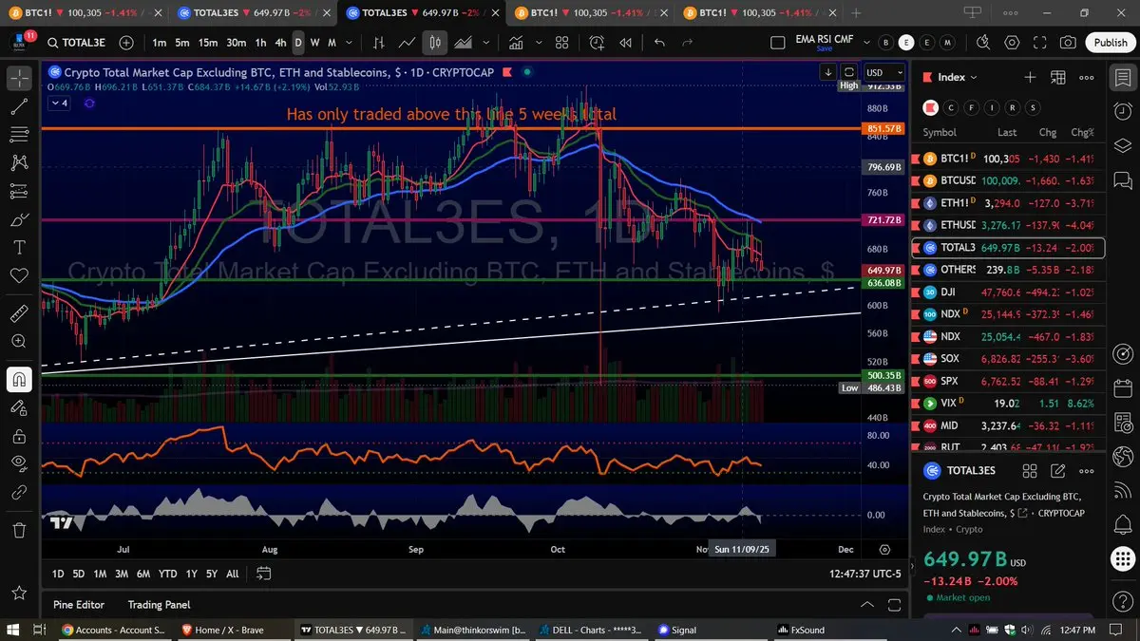Viewport: 1140px width, 641px height.
Task: Select the 4h timeframe
Action: click(x=280, y=43)
